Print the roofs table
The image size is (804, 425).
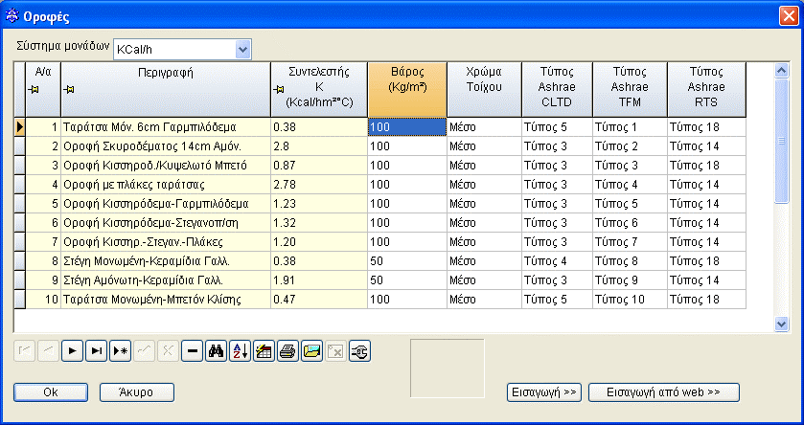287,351
